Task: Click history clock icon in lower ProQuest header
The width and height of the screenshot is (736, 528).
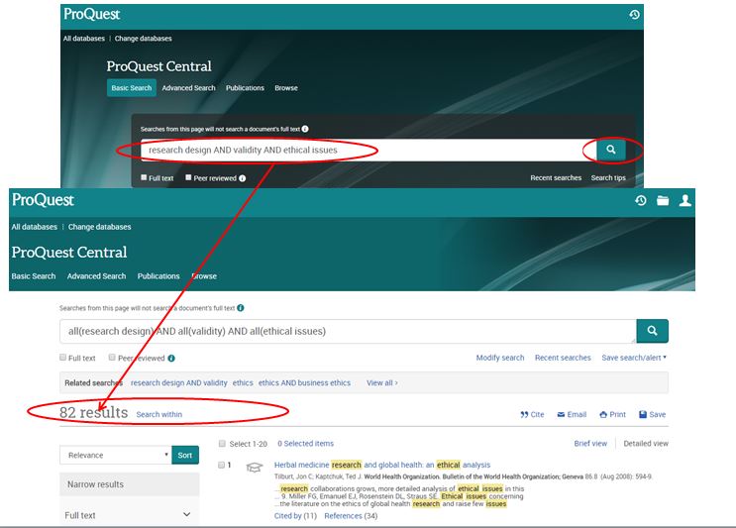Action: (x=641, y=201)
